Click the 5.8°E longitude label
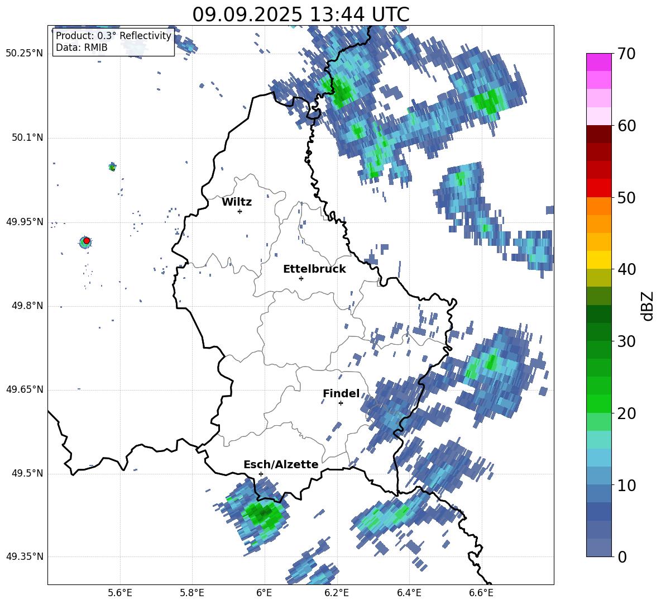This screenshot has width=661, height=604. (192, 593)
